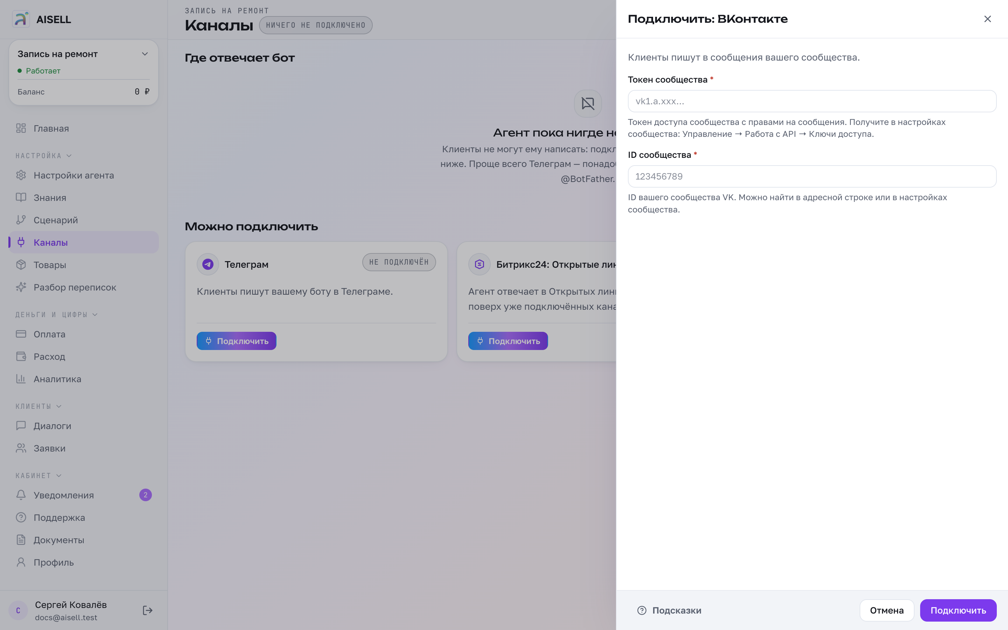Viewport: 1008px width, 630px height.
Task: Click Подключить on the Телеграм card
Action: [237, 341]
